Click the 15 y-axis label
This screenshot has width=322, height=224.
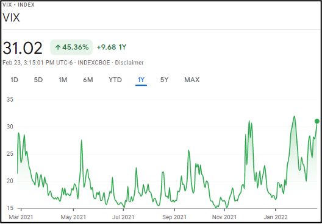click(x=10, y=208)
